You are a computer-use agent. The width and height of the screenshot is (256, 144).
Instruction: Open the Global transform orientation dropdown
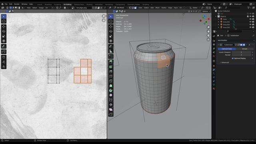(x=195, y=8)
